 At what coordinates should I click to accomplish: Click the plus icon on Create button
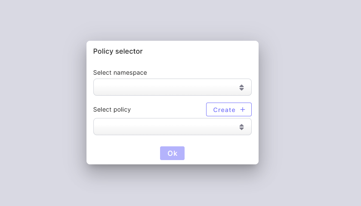click(x=243, y=109)
